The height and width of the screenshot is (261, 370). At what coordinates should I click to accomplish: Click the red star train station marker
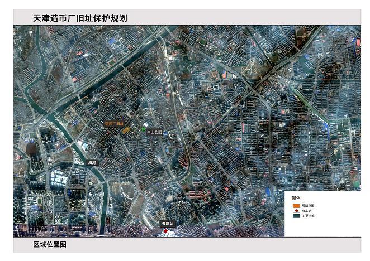coord(165,229)
